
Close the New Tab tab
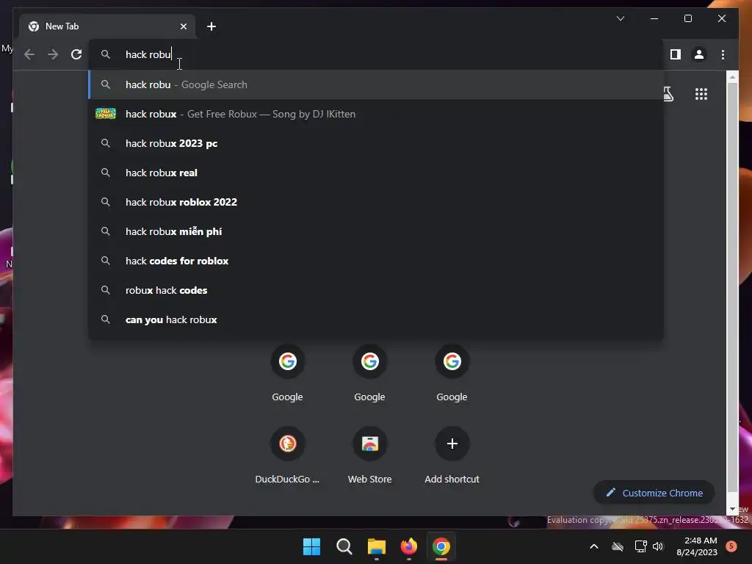coord(183,26)
